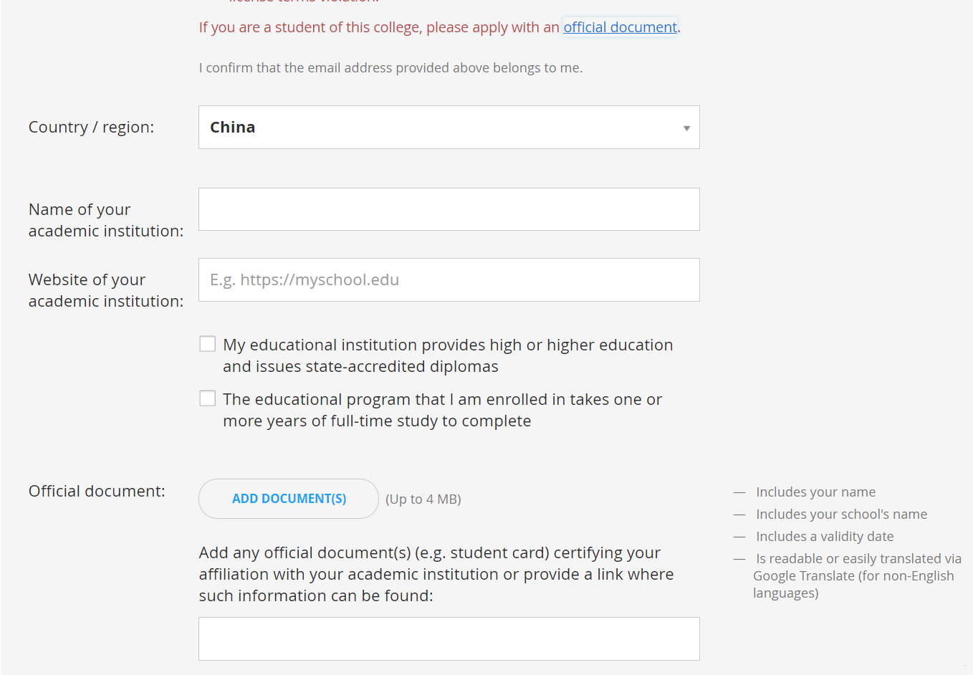Click the "Includes a validity date" requirement
973x675 pixels.
pos(825,536)
